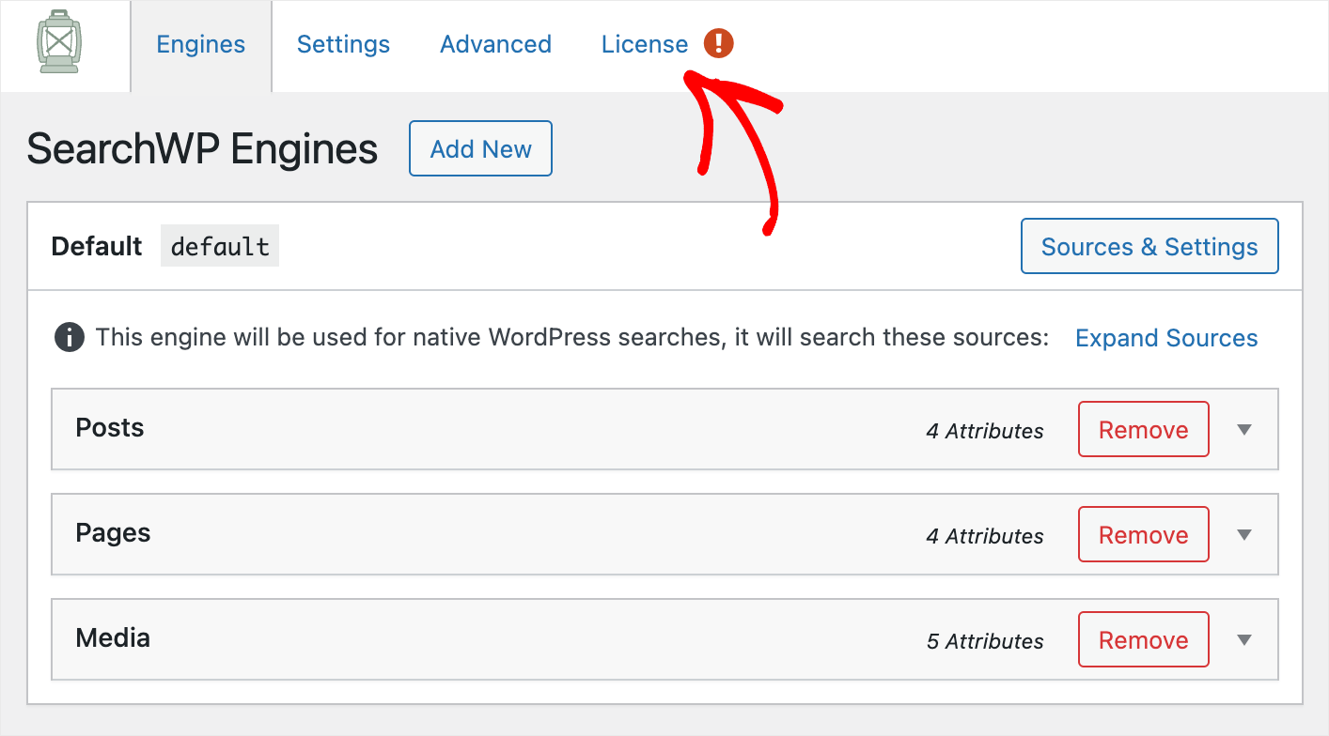Image resolution: width=1329 pixels, height=736 pixels.
Task: Click the Media source title
Action: [113, 638]
